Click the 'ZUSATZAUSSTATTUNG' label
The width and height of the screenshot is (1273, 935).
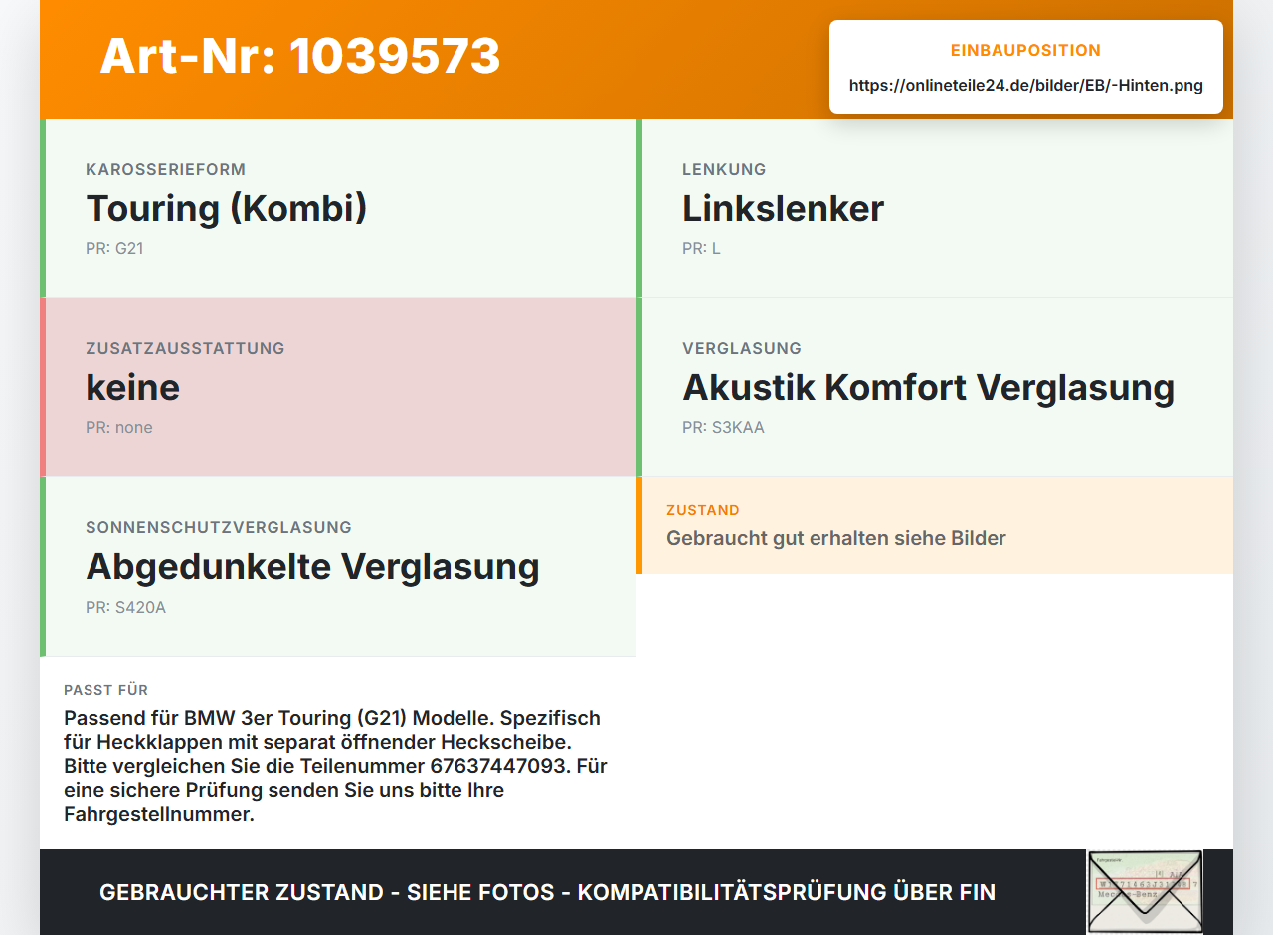pos(185,349)
